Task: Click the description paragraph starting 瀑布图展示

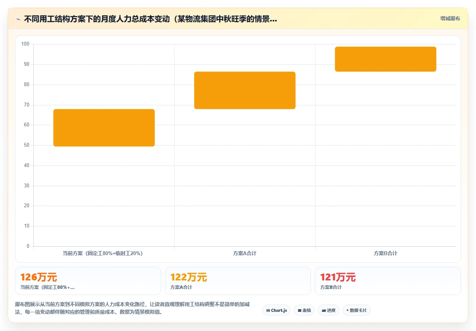Action: pyautogui.click(x=132, y=308)
